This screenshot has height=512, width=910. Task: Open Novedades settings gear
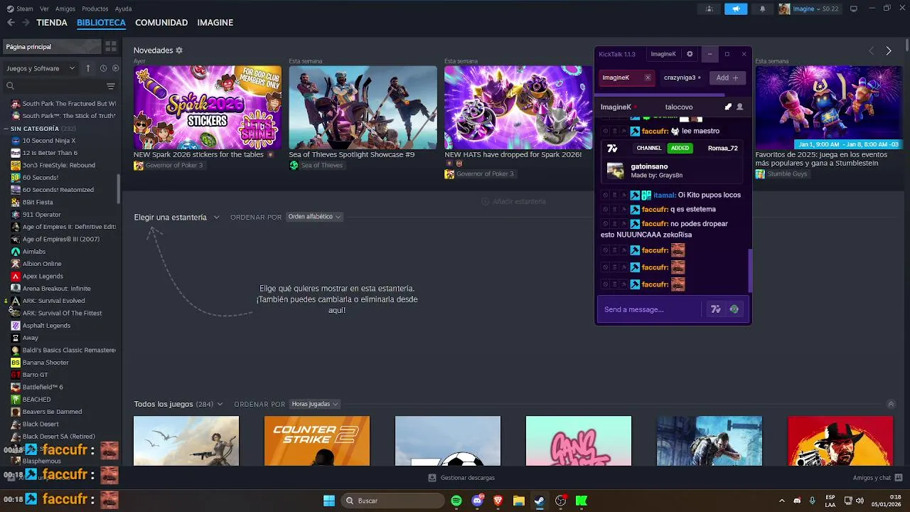click(179, 50)
